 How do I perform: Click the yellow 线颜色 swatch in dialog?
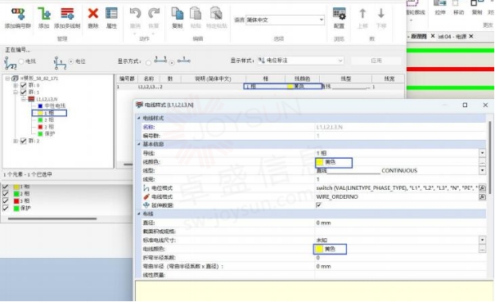(x=319, y=162)
